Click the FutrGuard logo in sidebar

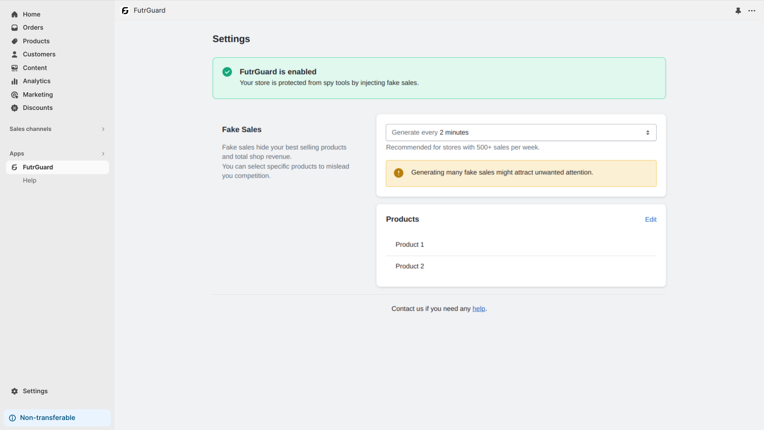[14, 167]
